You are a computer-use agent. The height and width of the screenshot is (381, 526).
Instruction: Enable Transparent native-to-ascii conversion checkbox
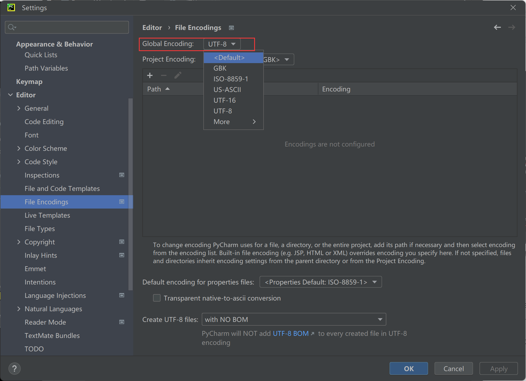click(157, 298)
